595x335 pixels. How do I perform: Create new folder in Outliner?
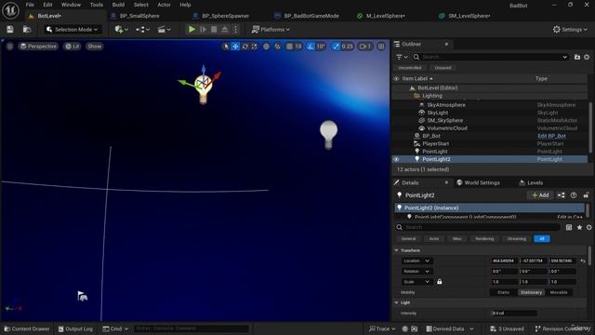click(x=576, y=57)
